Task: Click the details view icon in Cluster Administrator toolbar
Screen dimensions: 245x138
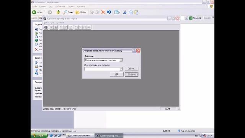Action: [x=89, y=27]
